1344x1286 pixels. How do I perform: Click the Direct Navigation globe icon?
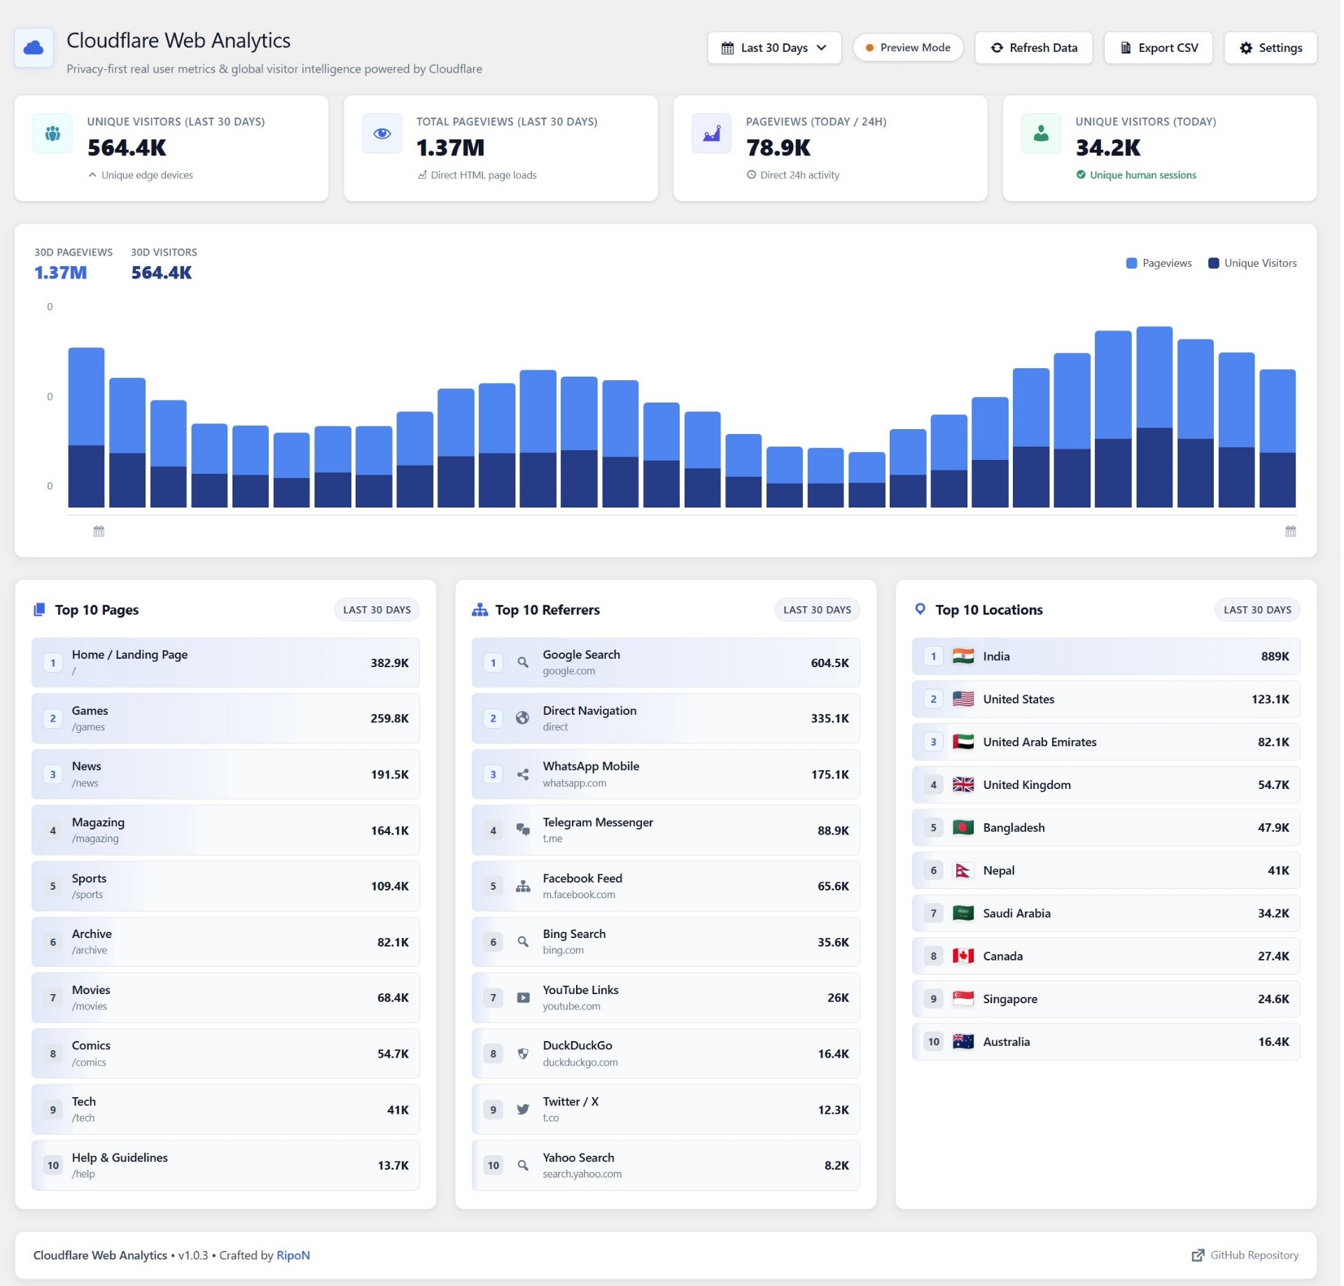523,718
